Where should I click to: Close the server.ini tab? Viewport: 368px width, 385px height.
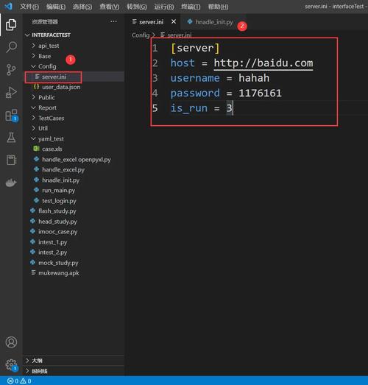point(174,21)
